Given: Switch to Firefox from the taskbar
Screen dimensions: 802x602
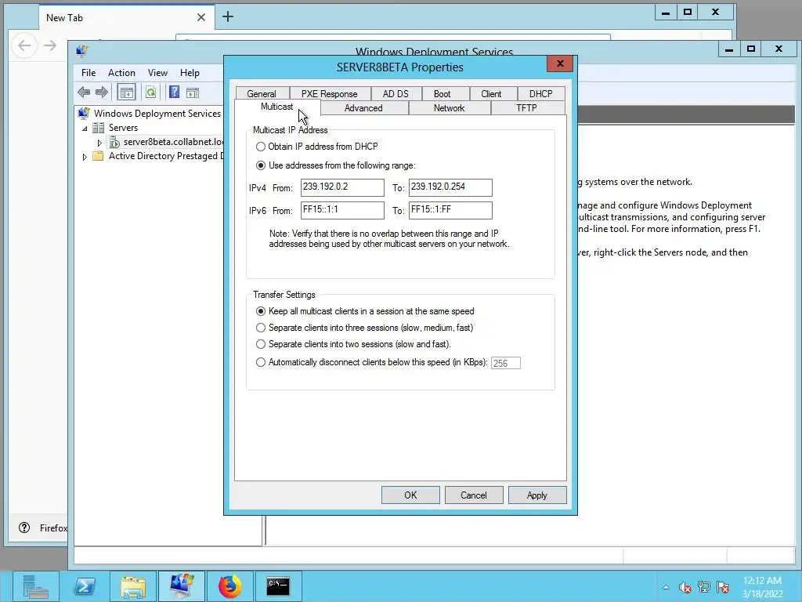Looking at the screenshot, I should click(x=230, y=586).
